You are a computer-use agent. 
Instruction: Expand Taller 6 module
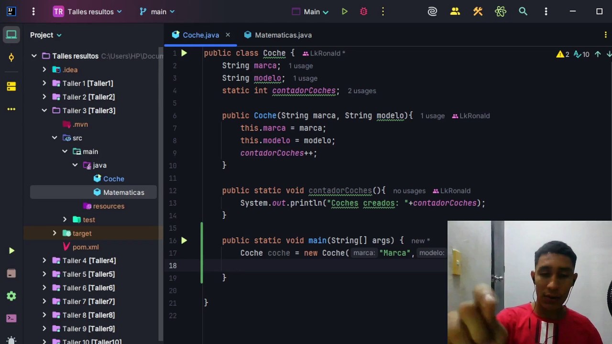click(44, 288)
